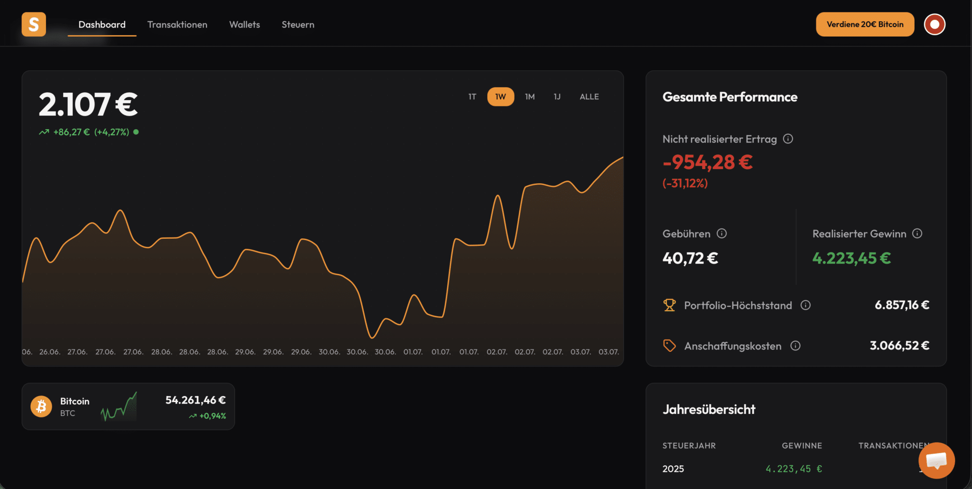Click the price tag icon next to Anschaffungskosten
972x489 pixels.
(669, 346)
